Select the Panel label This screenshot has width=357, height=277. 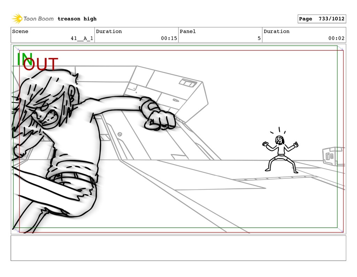click(x=188, y=31)
